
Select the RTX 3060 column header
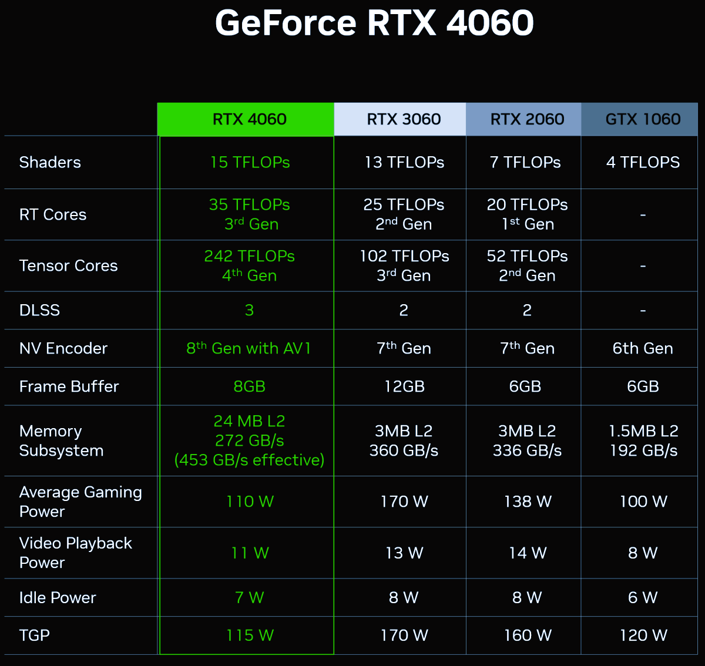(404, 119)
